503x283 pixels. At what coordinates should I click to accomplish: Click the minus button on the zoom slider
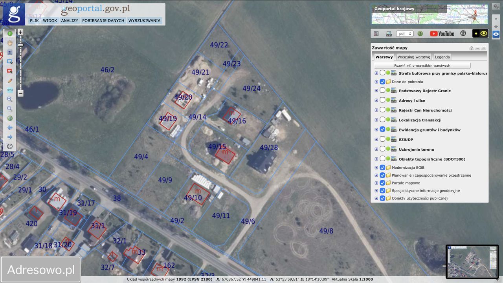coord(20,93)
